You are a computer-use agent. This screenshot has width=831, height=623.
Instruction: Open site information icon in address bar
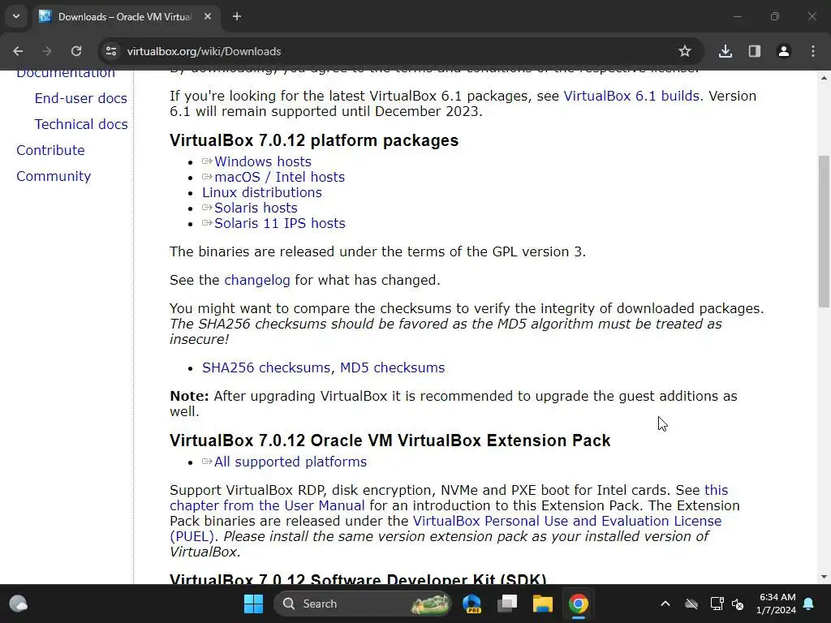(110, 51)
